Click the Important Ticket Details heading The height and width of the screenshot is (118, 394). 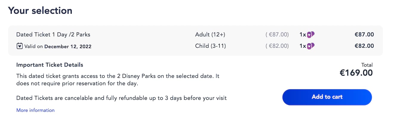(50, 65)
